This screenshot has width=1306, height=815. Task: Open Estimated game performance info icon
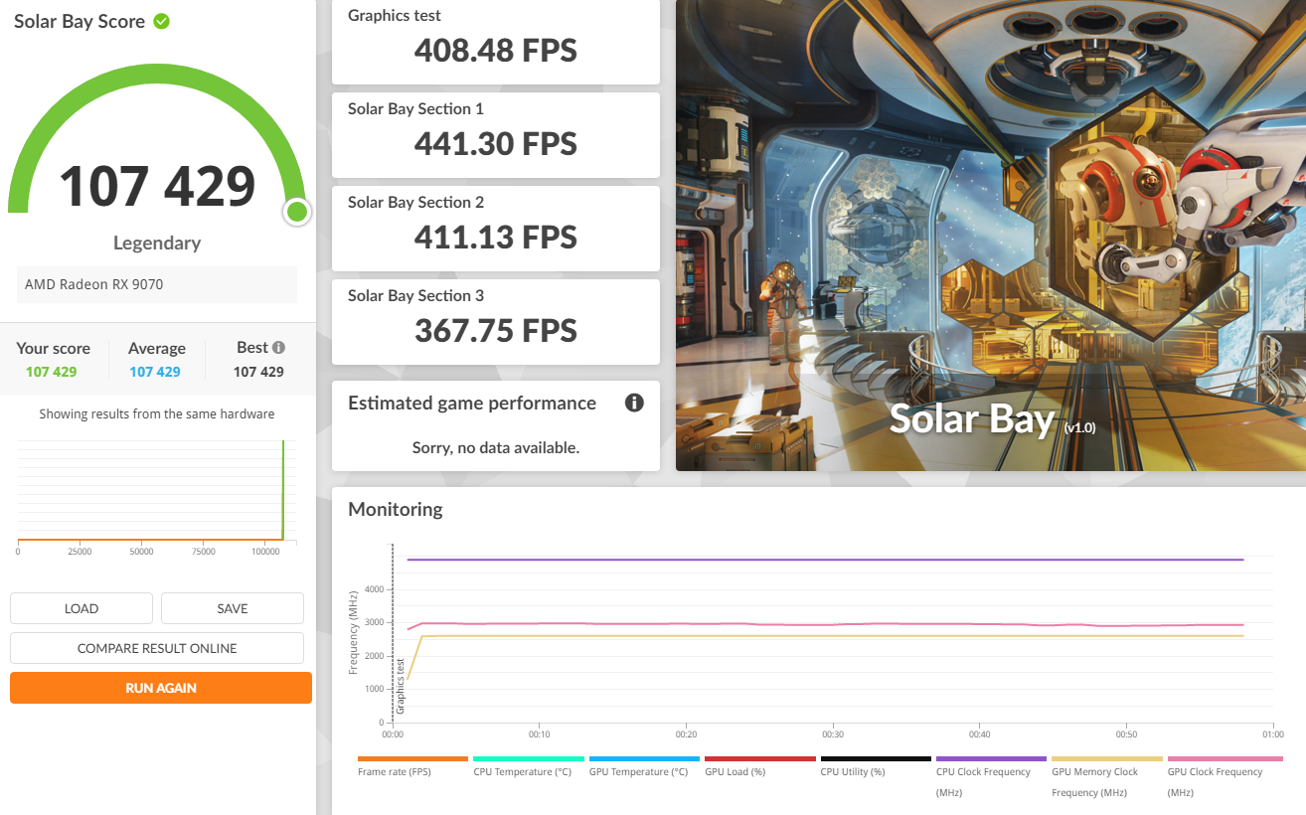pyautogui.click(x=634, y=403)
